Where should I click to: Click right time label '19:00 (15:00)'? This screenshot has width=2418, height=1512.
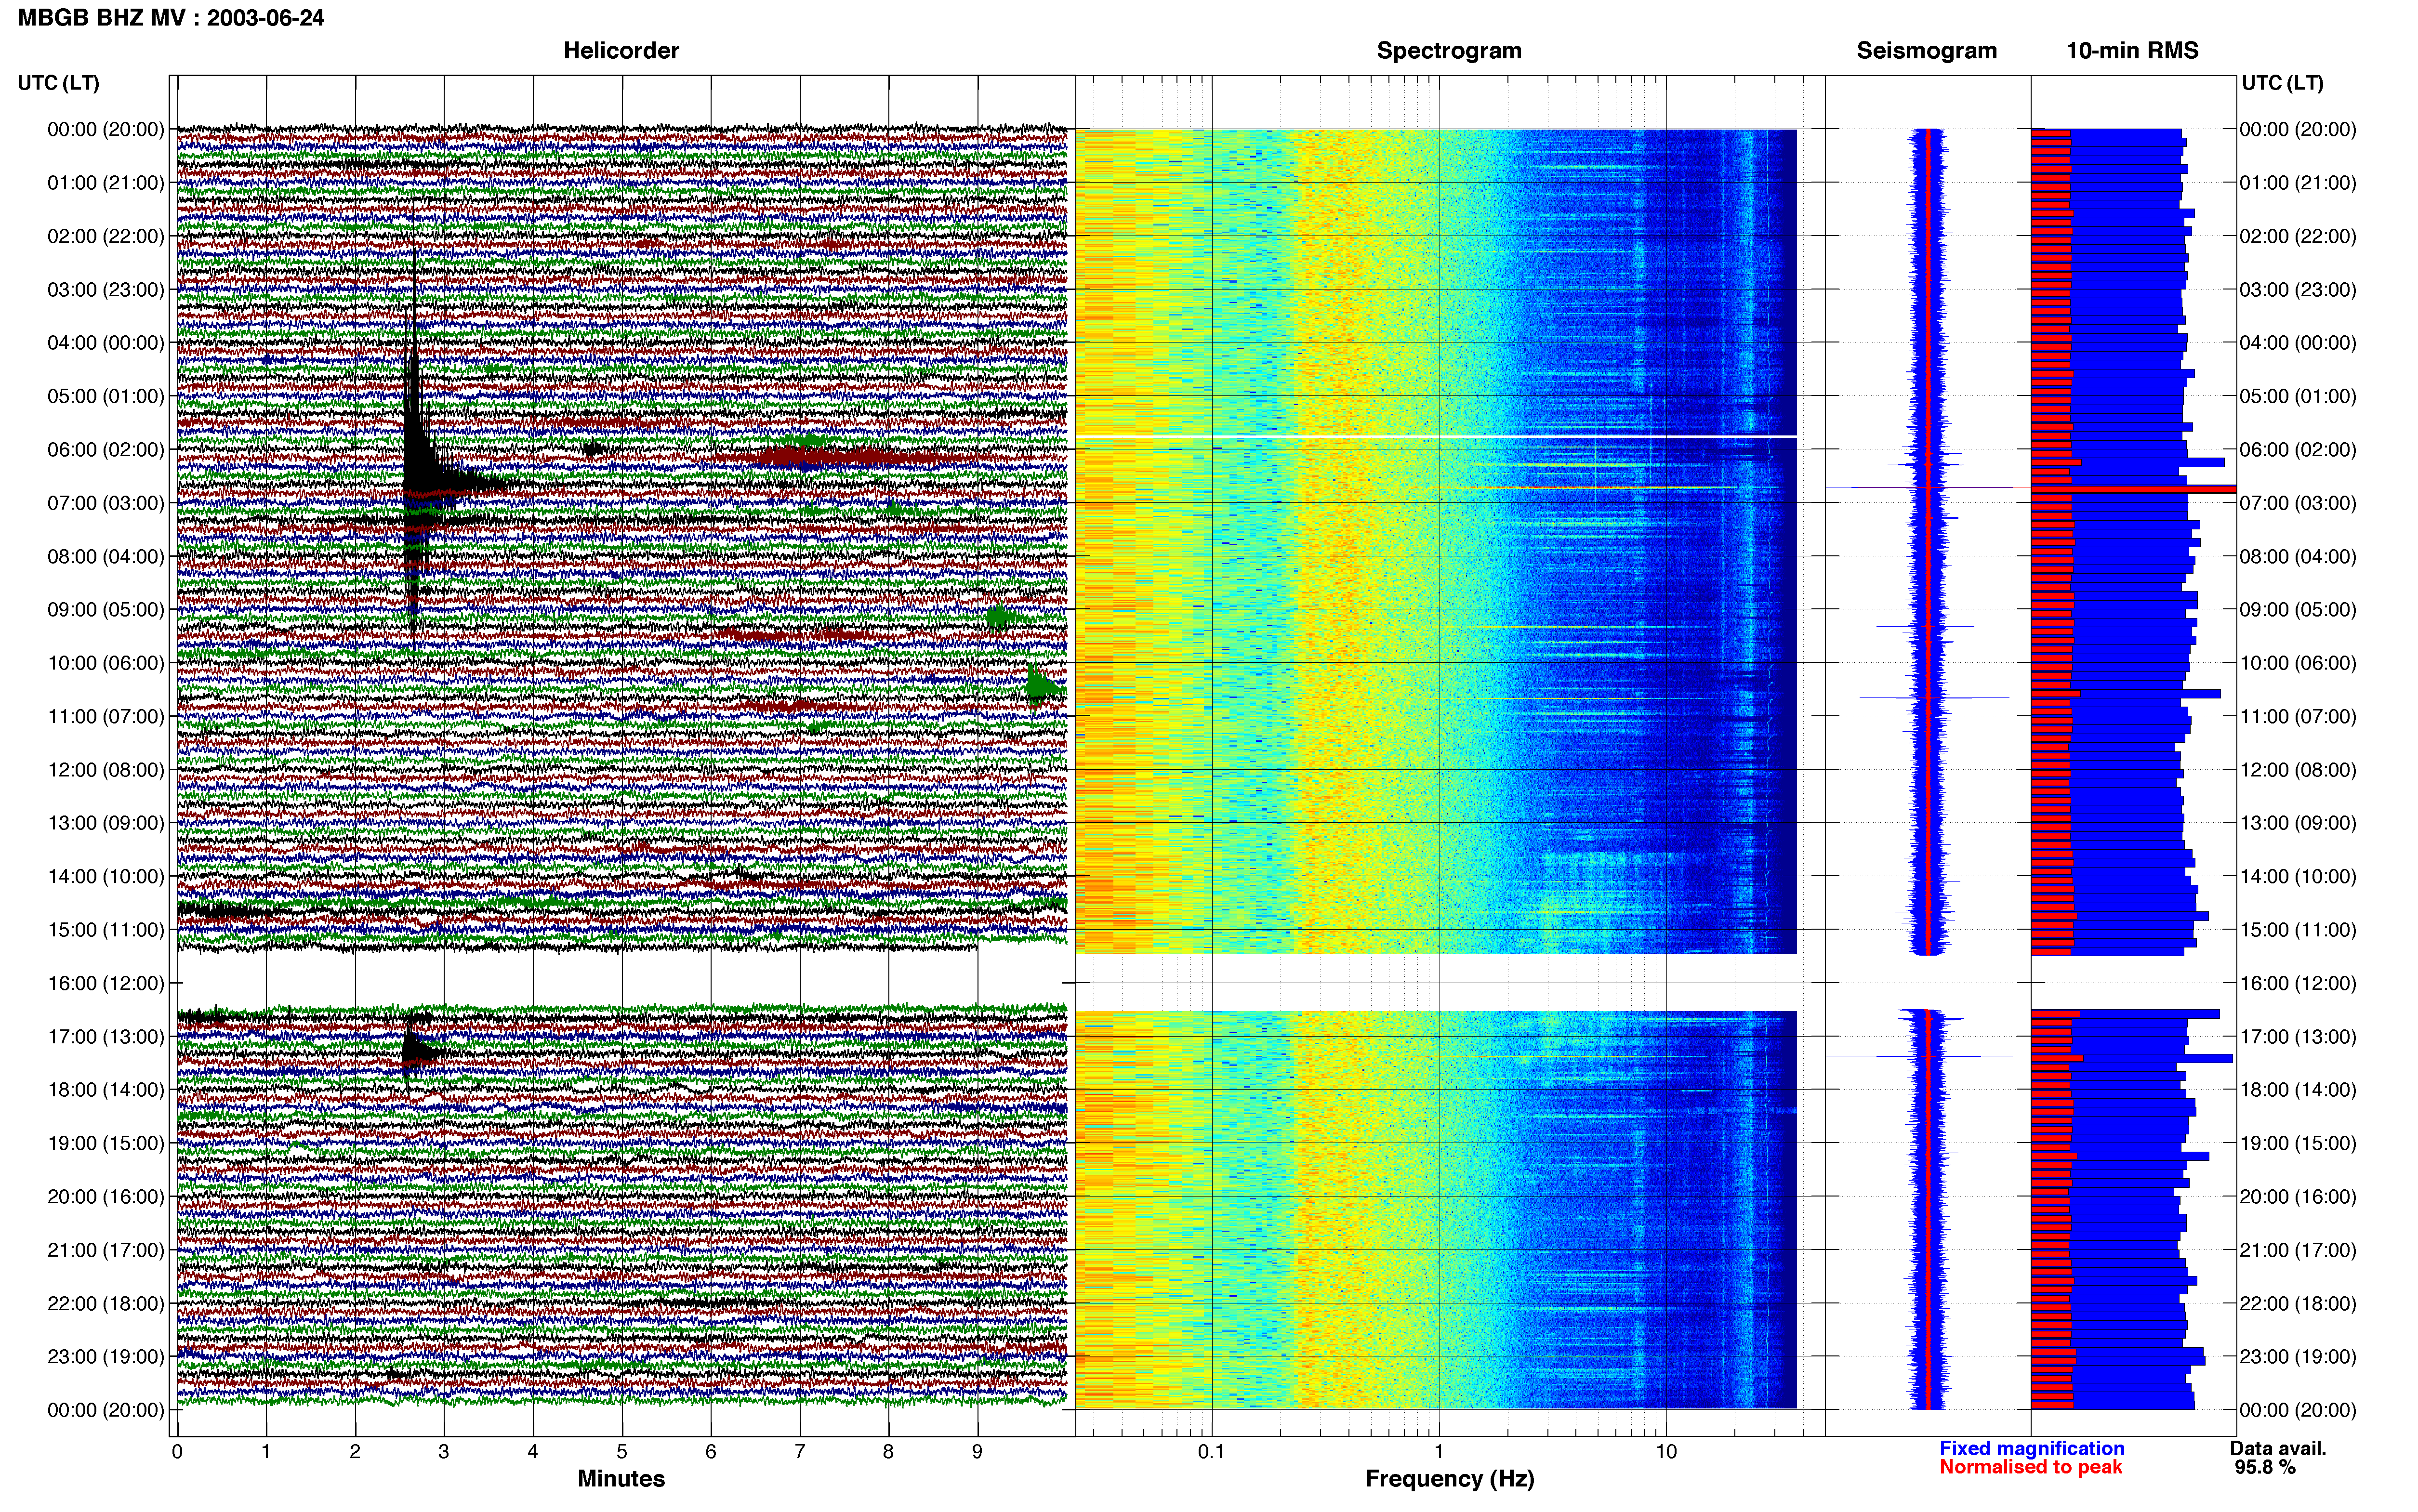pyautogui.click(x=2298, y=1143)
